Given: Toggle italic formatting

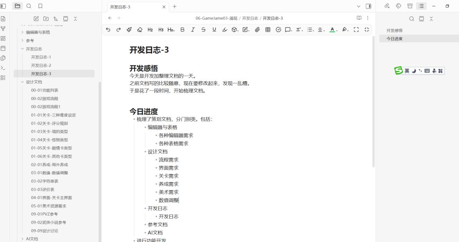Looking at the screenshot, I should tap(193, 30).
